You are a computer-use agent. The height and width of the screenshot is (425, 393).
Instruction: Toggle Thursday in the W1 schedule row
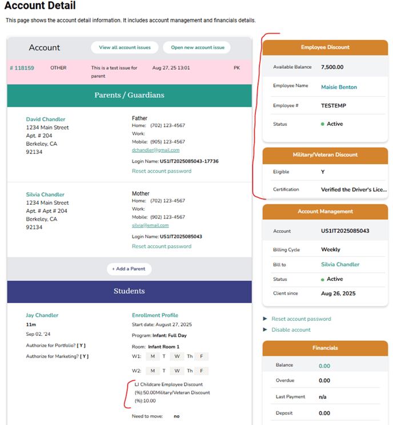pos(190,356)
